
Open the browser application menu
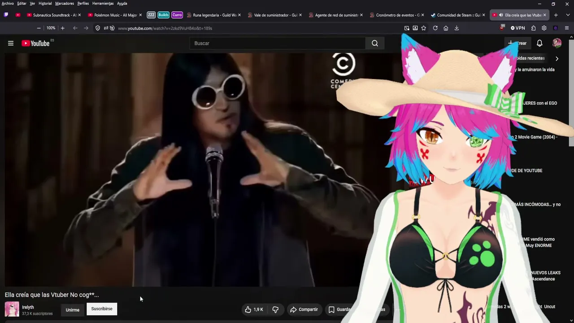[567, 28]
